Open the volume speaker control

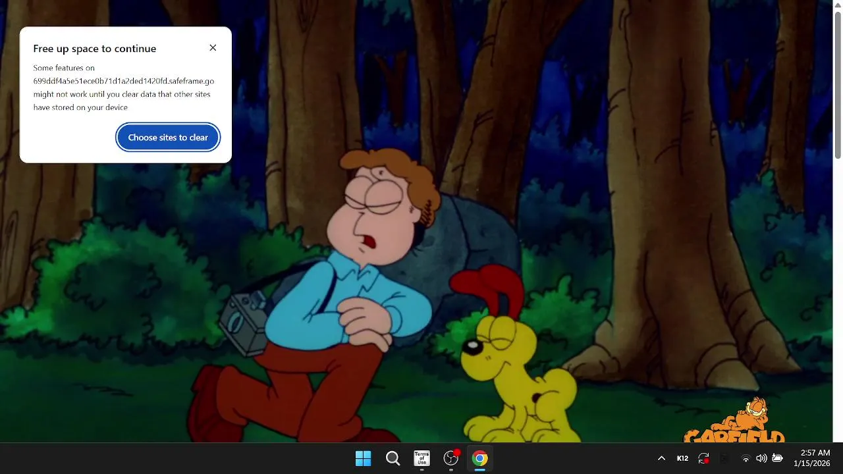coord(761,459)
